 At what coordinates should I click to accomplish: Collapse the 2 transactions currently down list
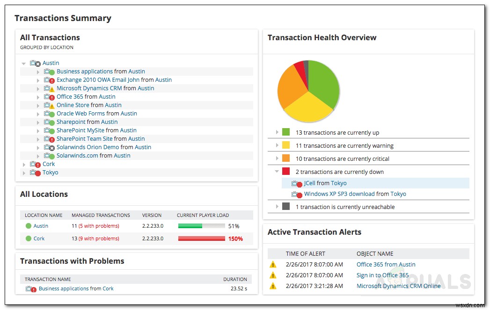[x=277, y=172]
